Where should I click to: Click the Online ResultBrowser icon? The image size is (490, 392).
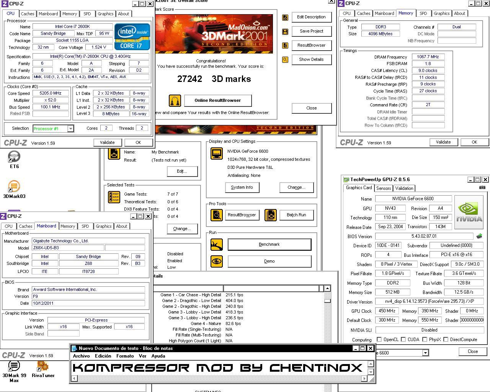(x=175, y=101)
